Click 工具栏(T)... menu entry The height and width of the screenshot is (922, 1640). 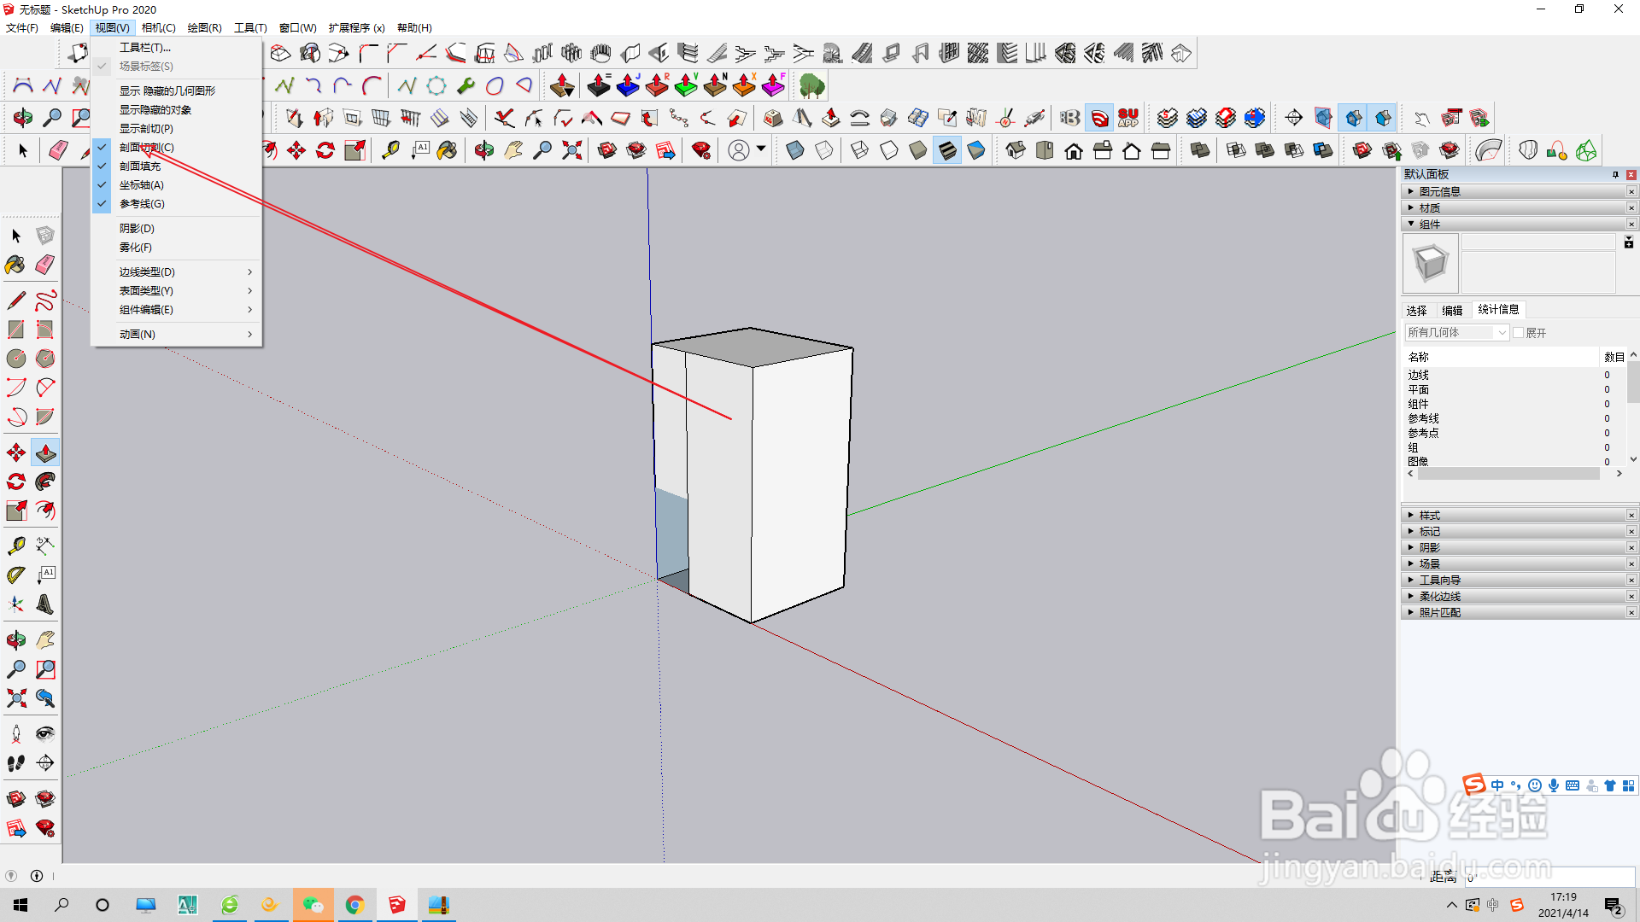(145, 48)
